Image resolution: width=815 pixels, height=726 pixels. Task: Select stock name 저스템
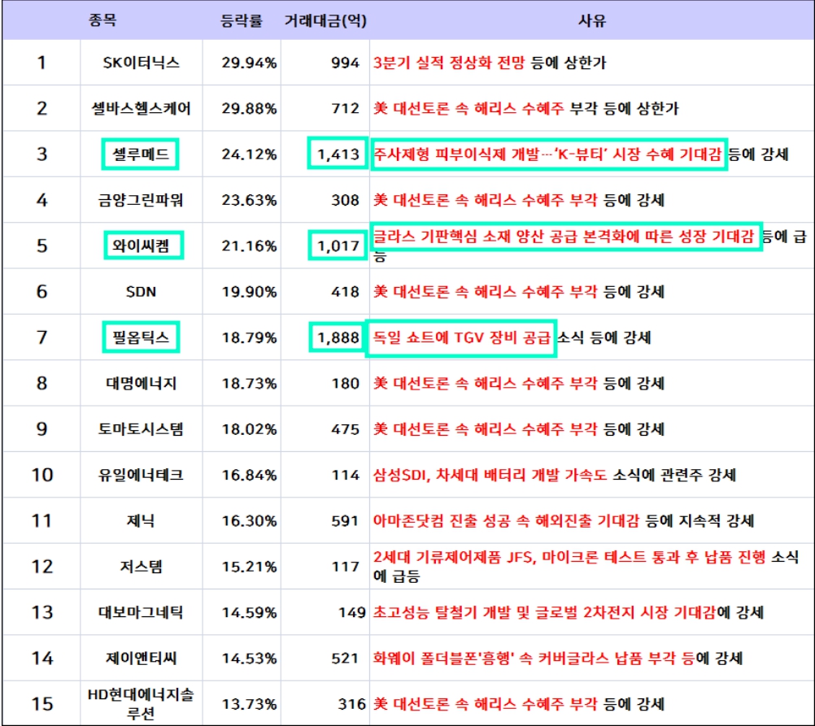[x=142, y=567]
